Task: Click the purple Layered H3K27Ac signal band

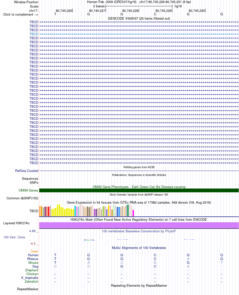Action: click(139, 225)
